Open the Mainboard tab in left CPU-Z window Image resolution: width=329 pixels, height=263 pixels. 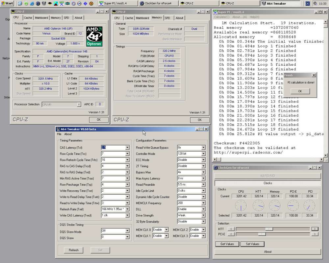point(41,18)
